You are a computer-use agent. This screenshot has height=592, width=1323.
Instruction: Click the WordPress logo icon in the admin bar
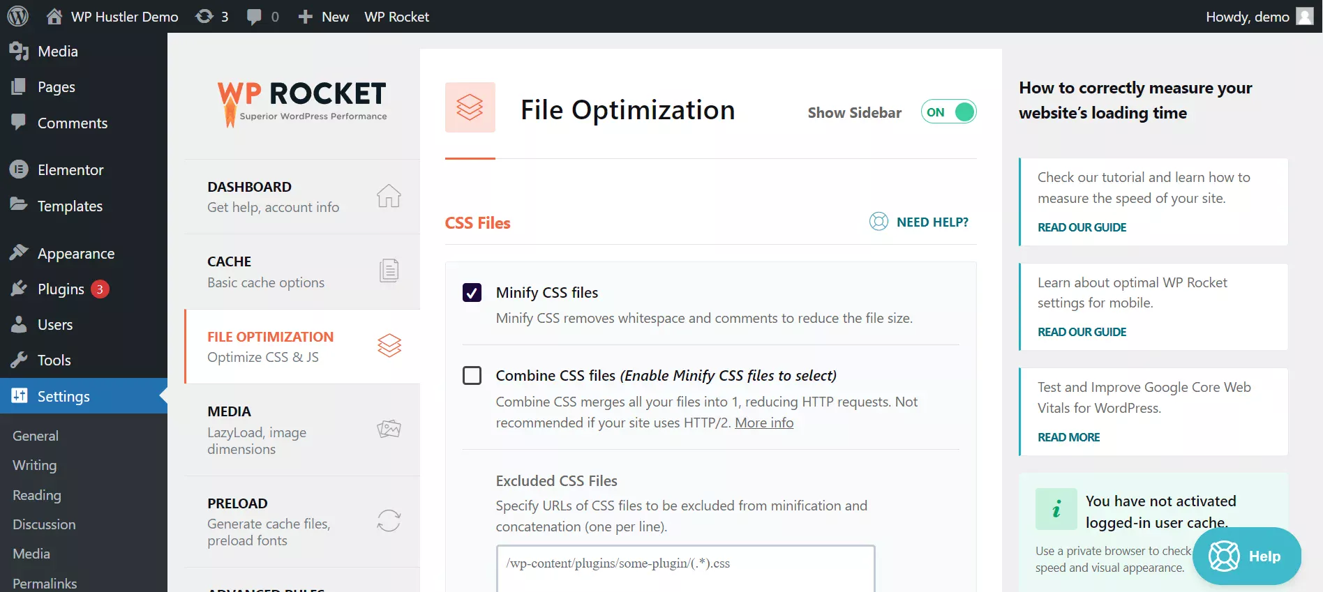tap(17, 16)
